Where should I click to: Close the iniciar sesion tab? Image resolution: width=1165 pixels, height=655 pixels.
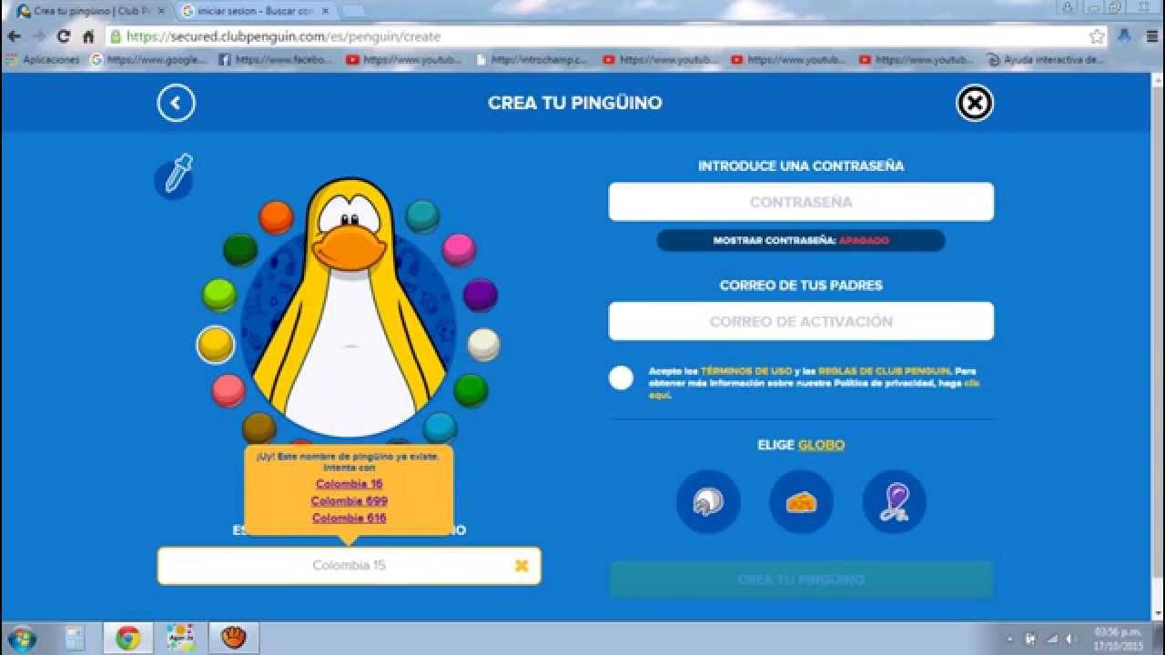coord(325,11)
